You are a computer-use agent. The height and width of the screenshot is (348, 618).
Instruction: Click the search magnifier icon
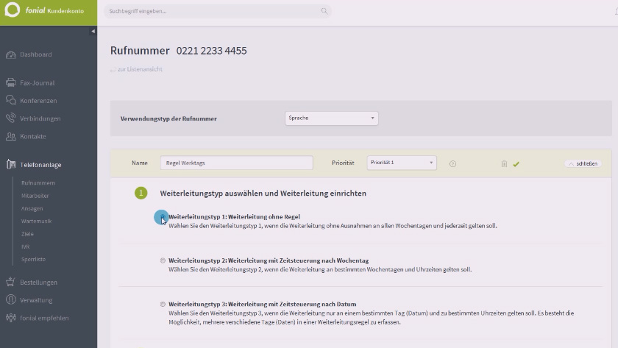[324, 11]
